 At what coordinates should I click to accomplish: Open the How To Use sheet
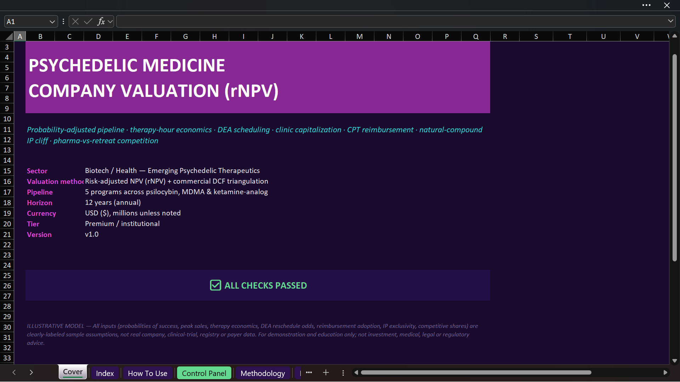(x=147, y=373)
